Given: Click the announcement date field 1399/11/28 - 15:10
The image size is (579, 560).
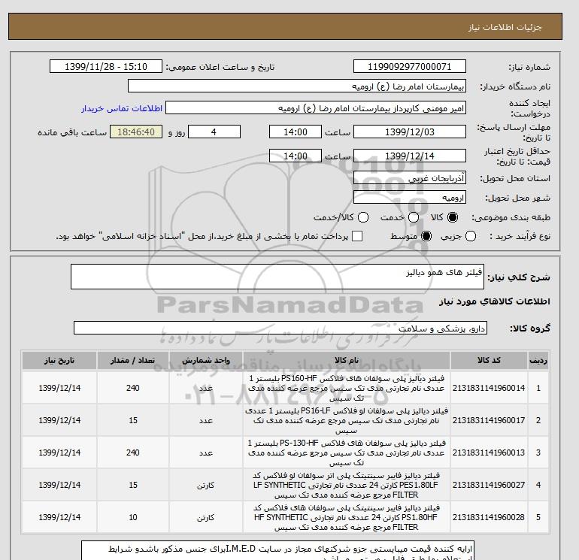Looking at the screenshot, I should click(x=106, y=66).
